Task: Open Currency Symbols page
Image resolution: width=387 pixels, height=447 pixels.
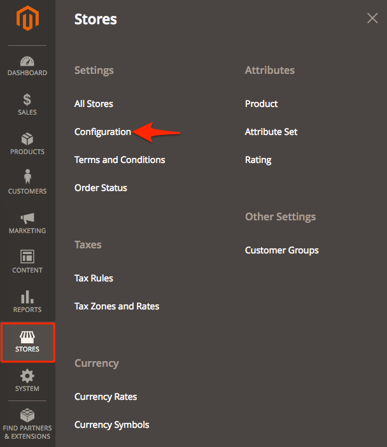Action: click(x=111, y=425)
